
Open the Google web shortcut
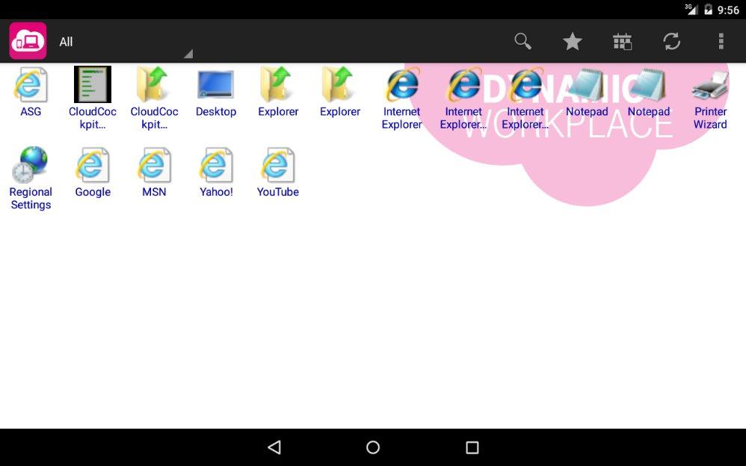tap(92, 172)
